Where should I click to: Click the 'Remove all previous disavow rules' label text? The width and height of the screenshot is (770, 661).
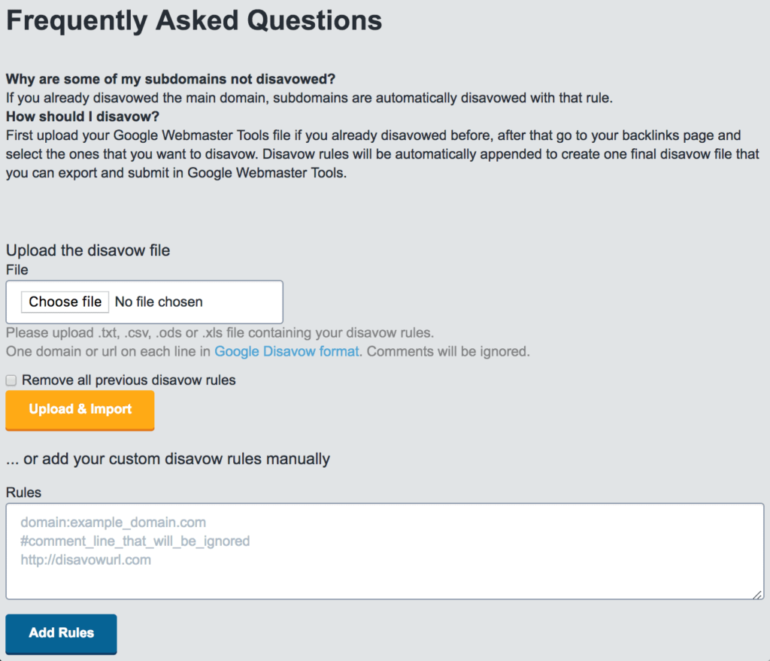129,381
